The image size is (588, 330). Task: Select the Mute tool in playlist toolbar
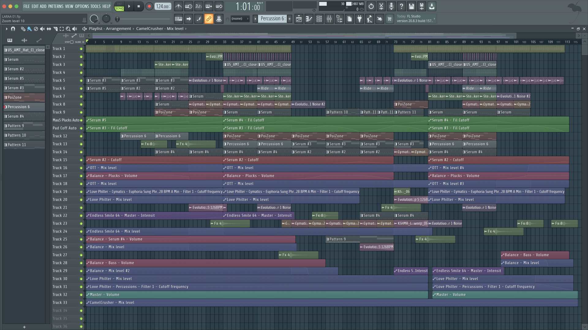tap(42, 29)
